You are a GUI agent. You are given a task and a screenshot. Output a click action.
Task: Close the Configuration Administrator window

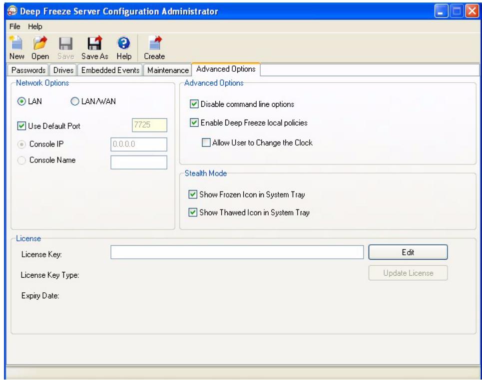point(472,11)
